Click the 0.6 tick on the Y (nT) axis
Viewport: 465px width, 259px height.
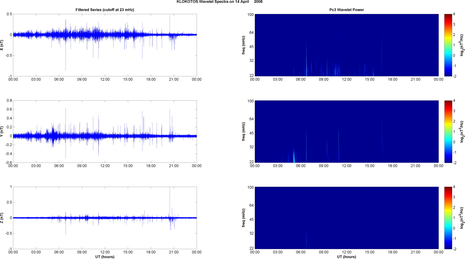[9, 110]
